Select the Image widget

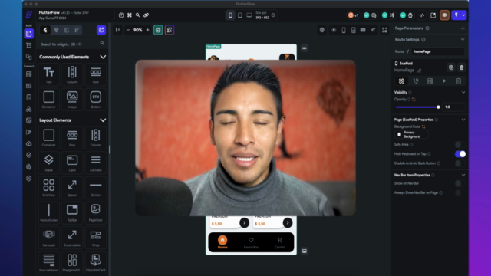point(72,100)
